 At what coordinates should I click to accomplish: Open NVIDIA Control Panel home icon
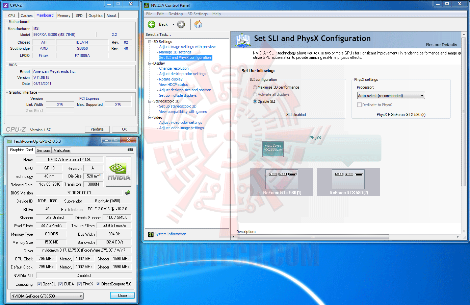pyautogui.click(x=198, y=24)
